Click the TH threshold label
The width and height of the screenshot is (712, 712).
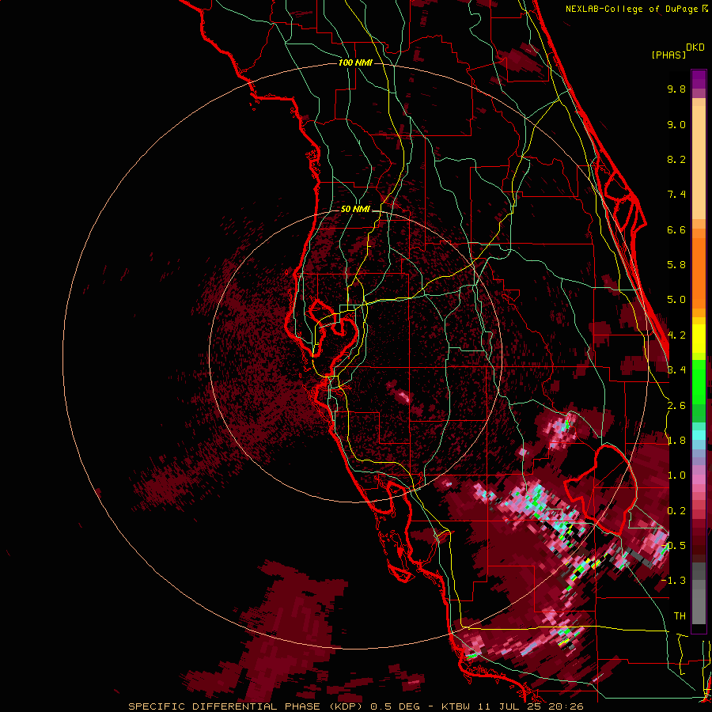point(680,616)
